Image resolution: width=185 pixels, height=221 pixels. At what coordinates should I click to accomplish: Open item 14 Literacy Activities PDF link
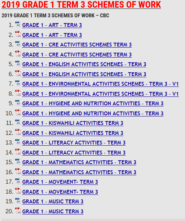coord(74,153)
